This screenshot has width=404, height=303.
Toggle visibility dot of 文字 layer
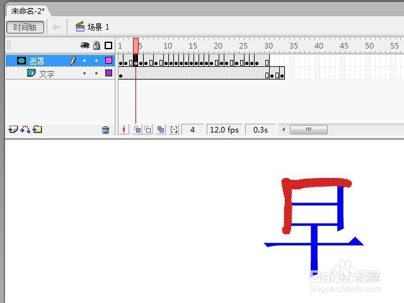pyautogui.click(x=84, y=73)
